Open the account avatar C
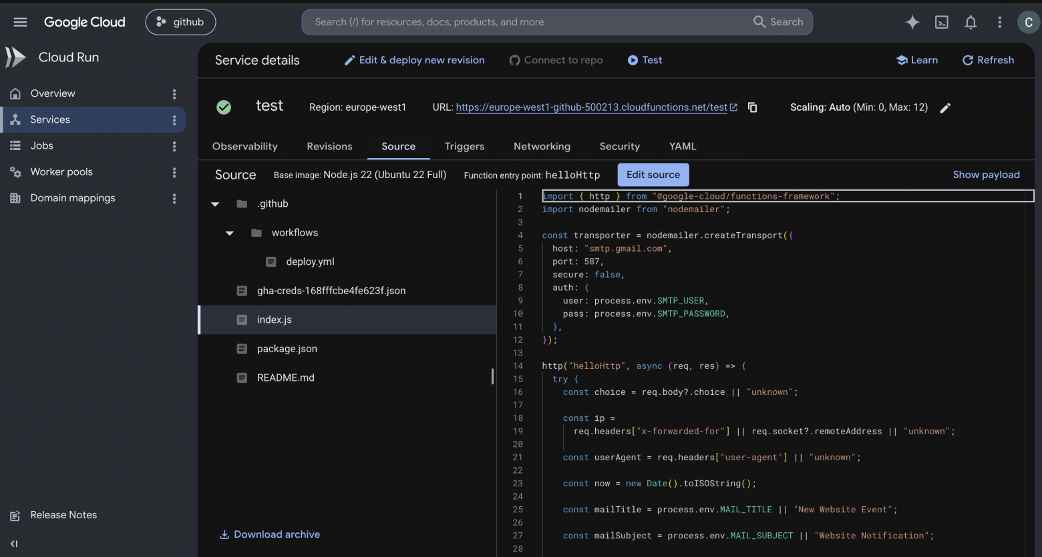This screenshot has height=557, width=1042. pyautogui.click(x=1028, y=22)
